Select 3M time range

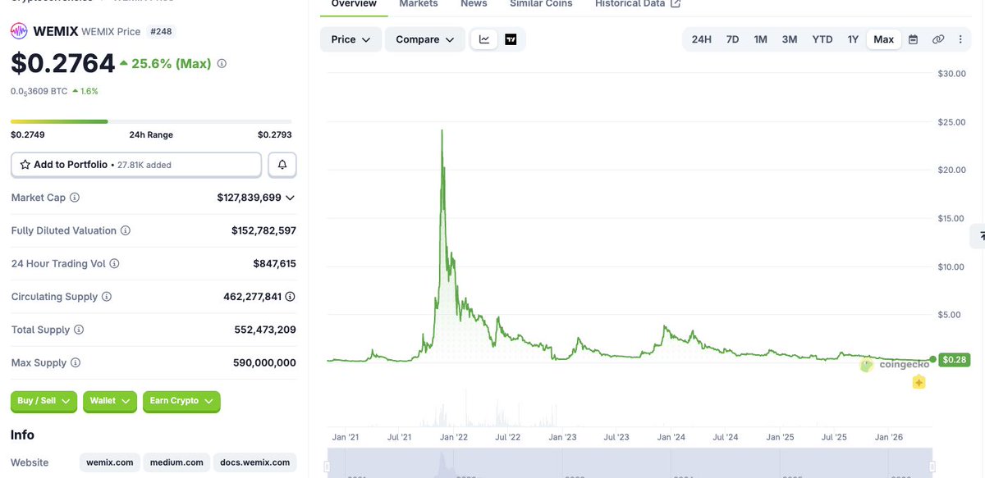point(790,39)
